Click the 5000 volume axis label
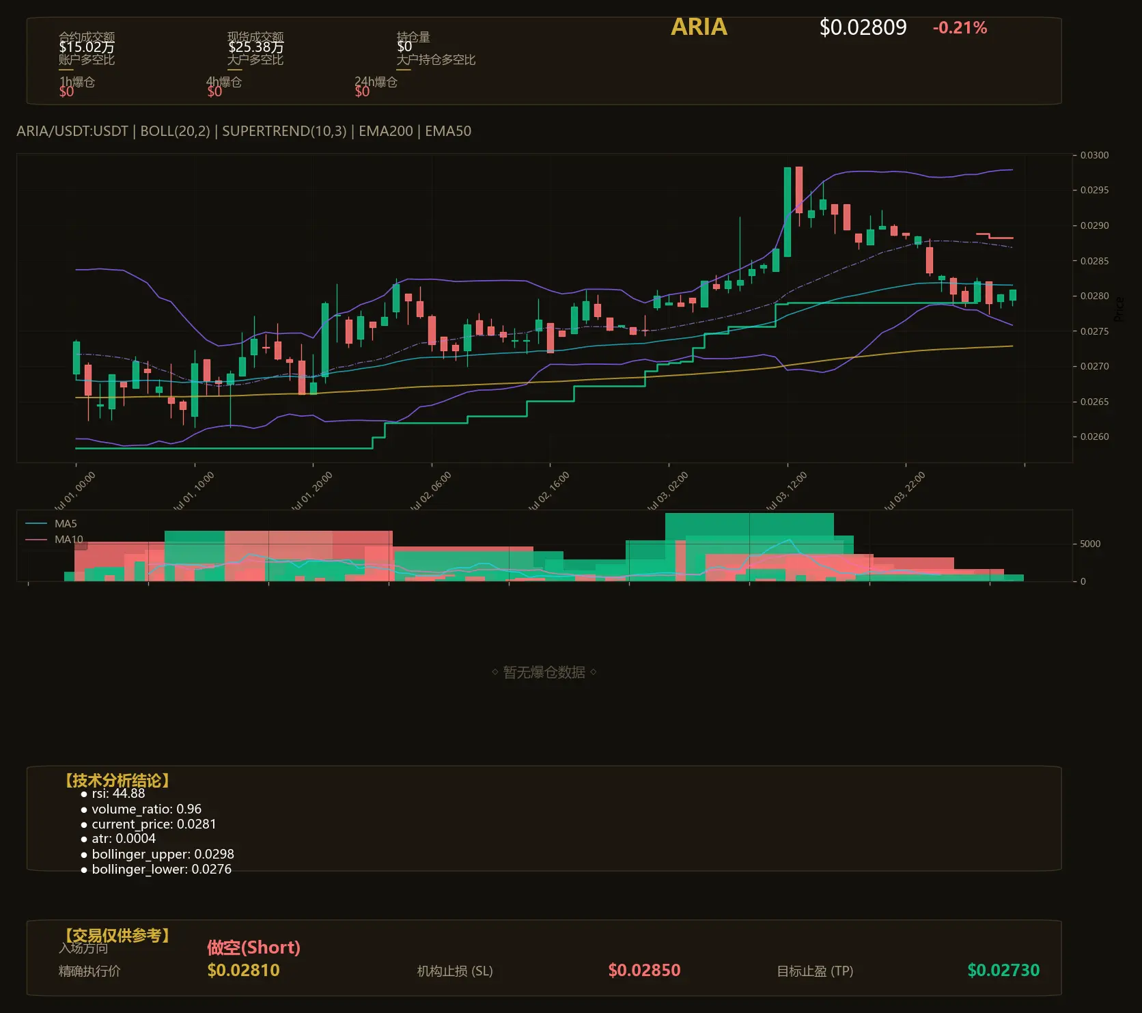The height and width of the screenshot is (1013, 1142). point(1090,544)
